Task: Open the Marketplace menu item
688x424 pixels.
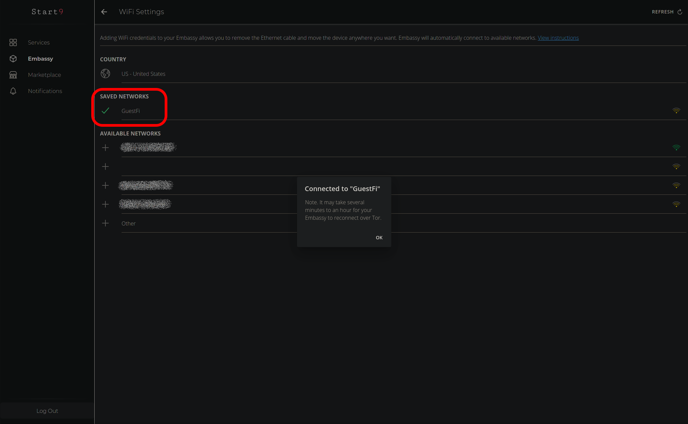Action: tap(44, 75)
